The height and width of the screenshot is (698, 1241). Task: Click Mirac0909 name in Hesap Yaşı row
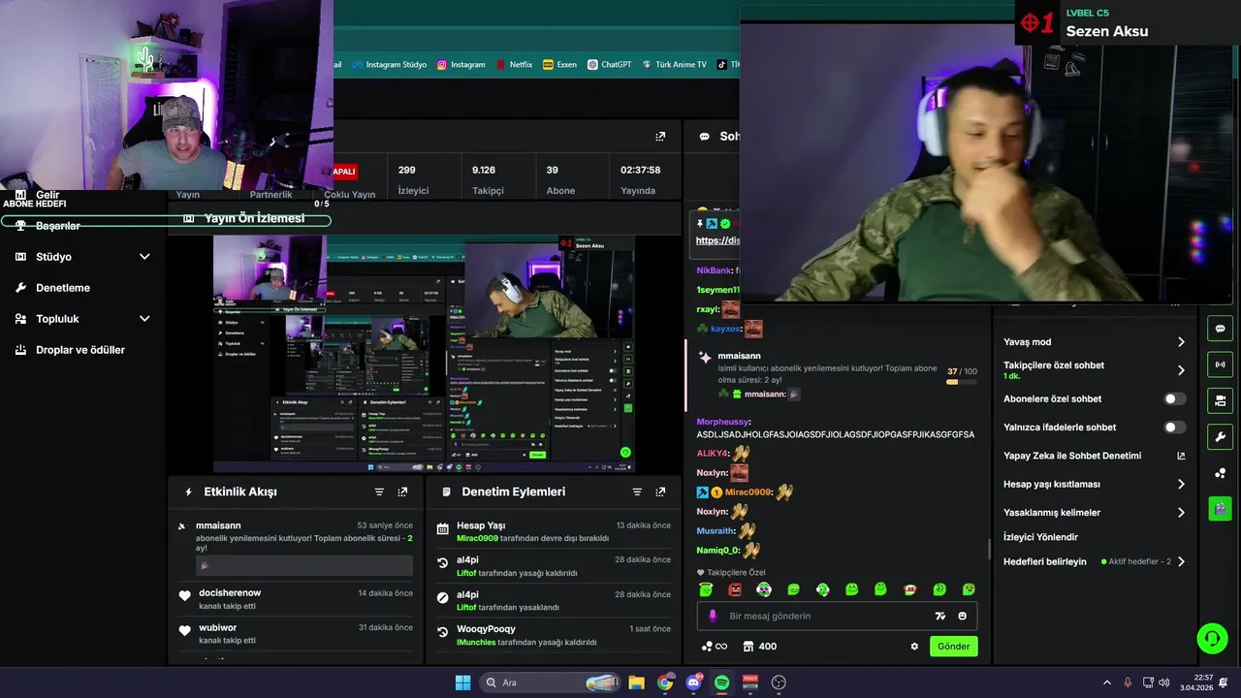coord(477,538)
